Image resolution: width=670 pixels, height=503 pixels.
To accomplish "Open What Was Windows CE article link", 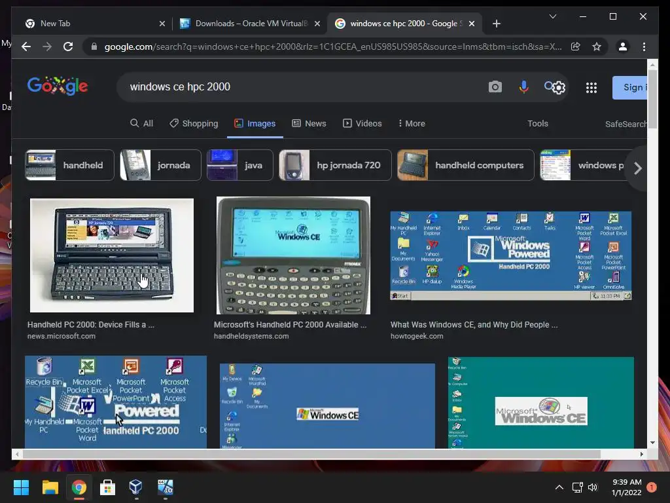I will pyautogui.click(x=474, y=325).
